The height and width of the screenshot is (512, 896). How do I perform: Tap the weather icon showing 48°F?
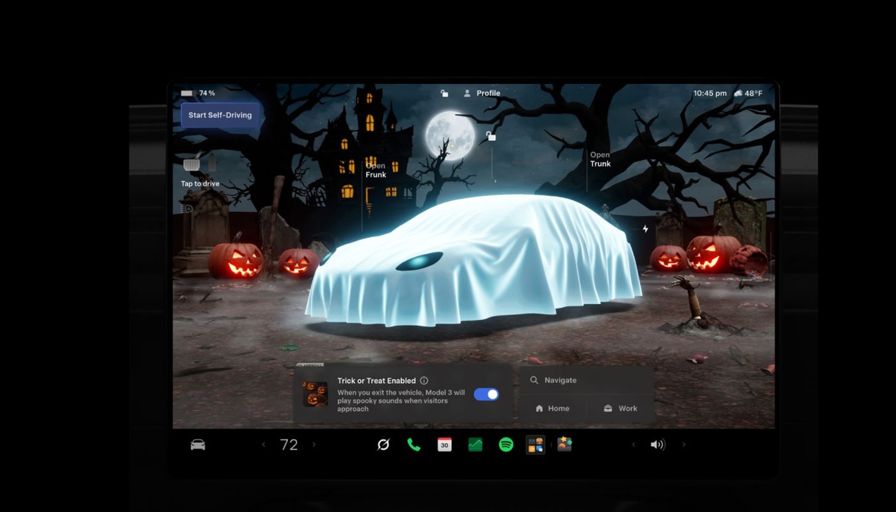click(x=748, y=93)
